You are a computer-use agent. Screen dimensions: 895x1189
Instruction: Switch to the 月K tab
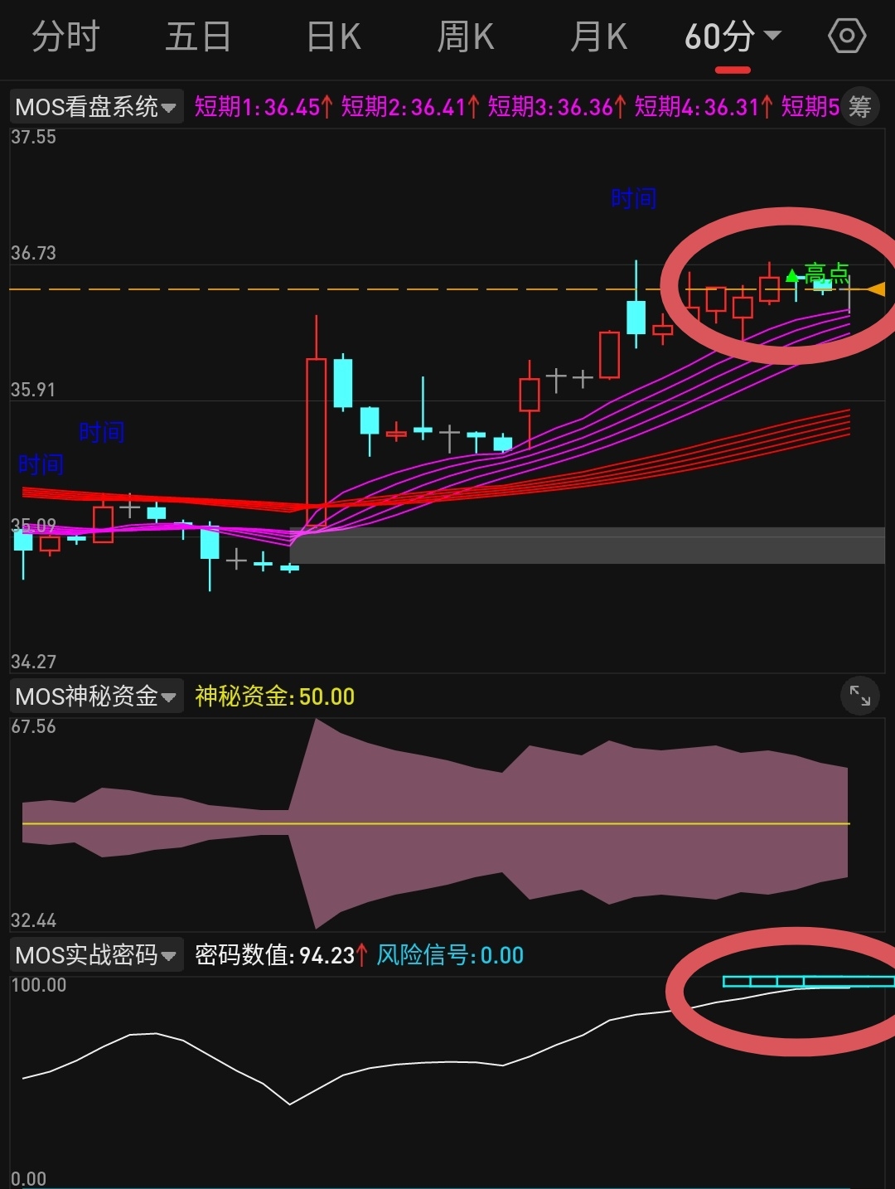(599, 36)
